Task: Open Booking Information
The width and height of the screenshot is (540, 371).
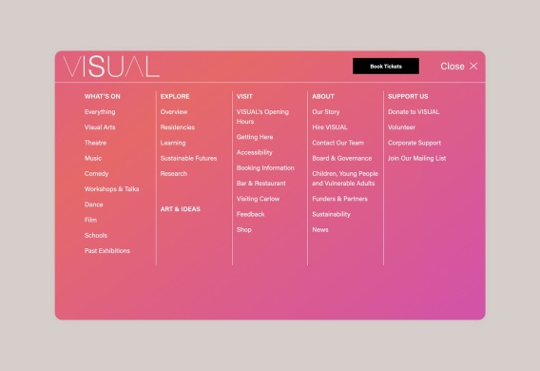Action: point(265,168)
